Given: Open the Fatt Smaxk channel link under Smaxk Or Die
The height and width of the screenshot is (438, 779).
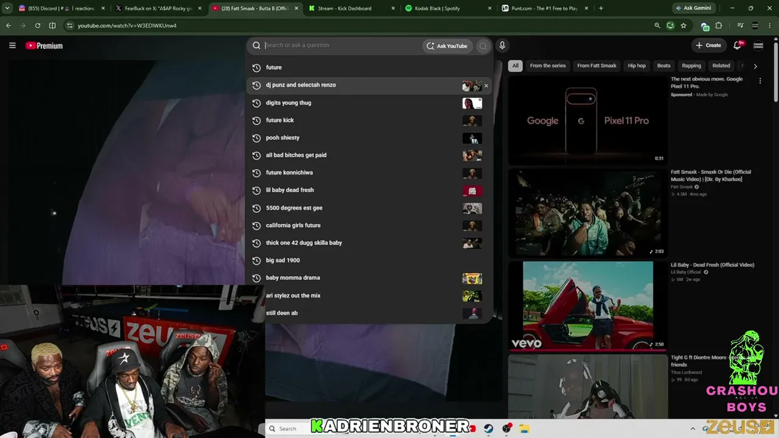Looking at the screenshot, I should 682,187.
